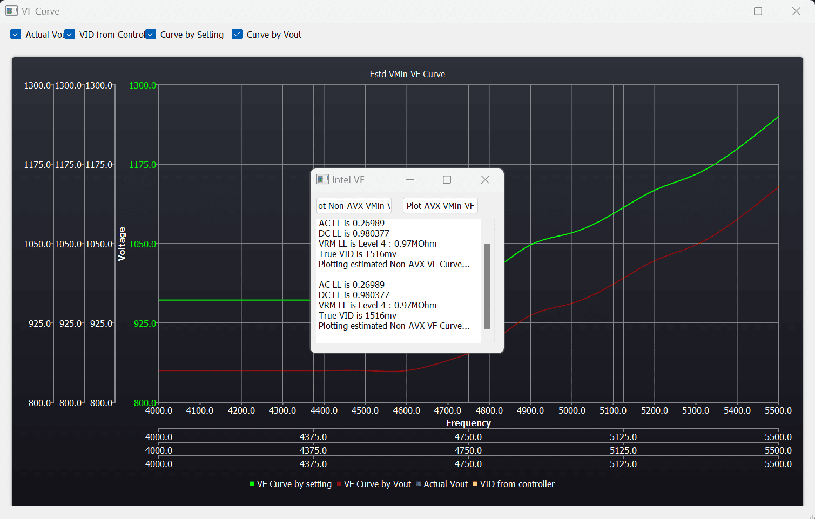
Task: Click the 'Frequency' axis title
Action: pos(468,423)
